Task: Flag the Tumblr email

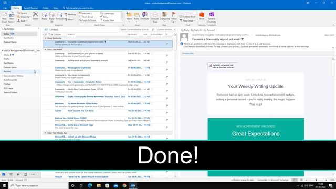Action: click(167, 113)
